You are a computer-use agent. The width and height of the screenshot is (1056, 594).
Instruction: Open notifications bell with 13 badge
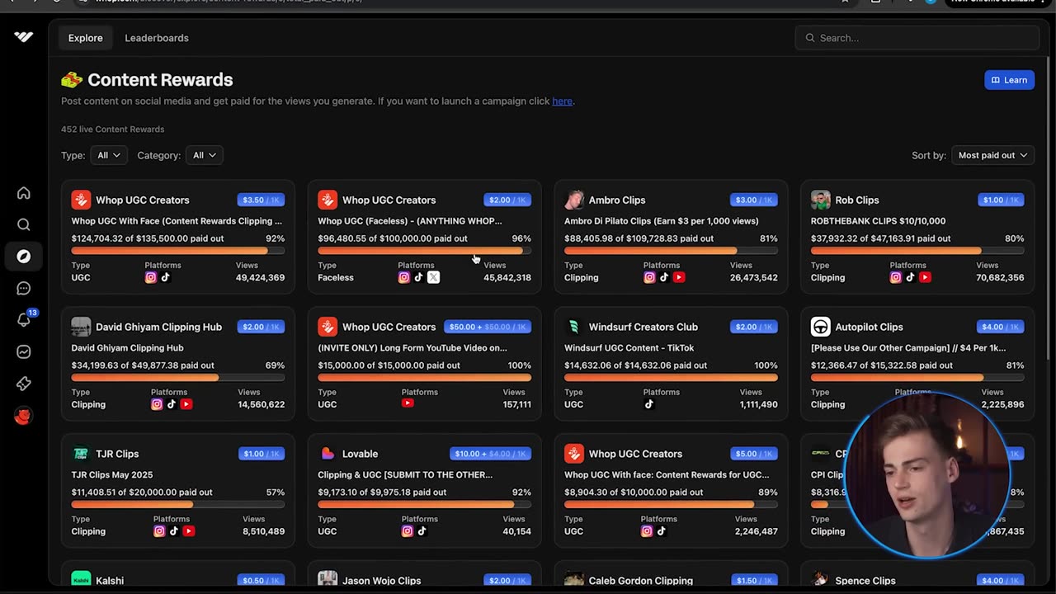[x=25, y=319]
